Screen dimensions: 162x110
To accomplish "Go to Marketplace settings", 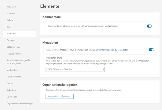I will (x=12, y=70).
